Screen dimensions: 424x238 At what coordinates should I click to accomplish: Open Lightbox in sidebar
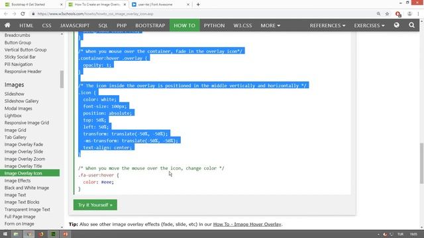(x=13, y=116)
